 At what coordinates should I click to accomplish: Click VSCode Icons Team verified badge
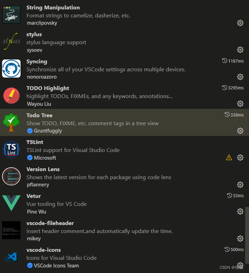30,265
